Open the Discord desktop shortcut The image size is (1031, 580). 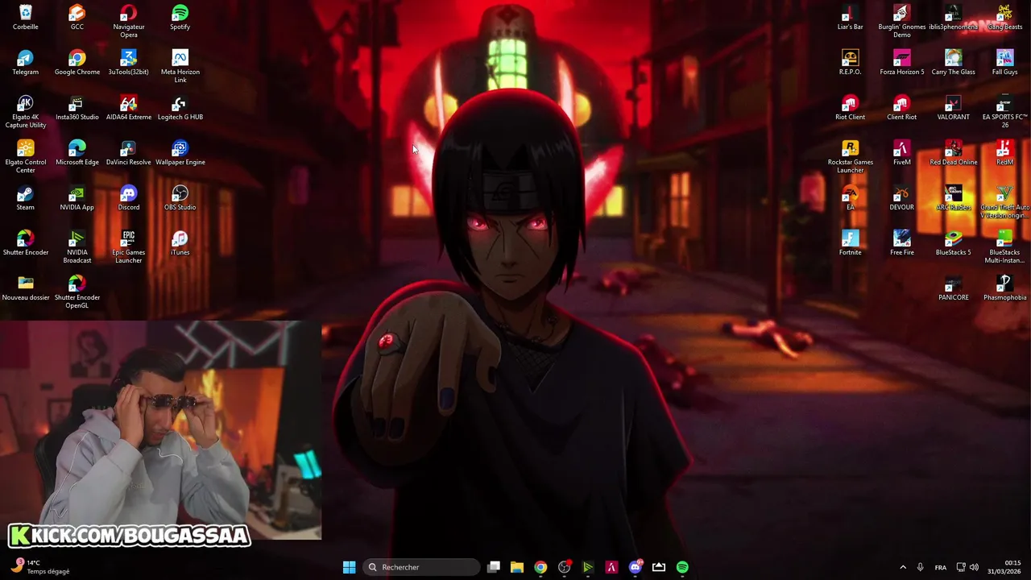(129, 198)
